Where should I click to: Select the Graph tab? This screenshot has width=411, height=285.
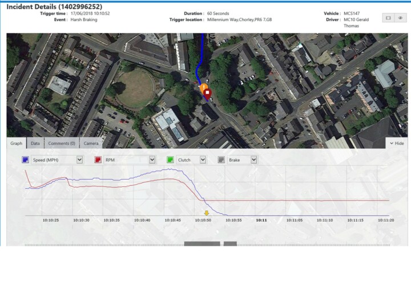(x=17, y=144)
